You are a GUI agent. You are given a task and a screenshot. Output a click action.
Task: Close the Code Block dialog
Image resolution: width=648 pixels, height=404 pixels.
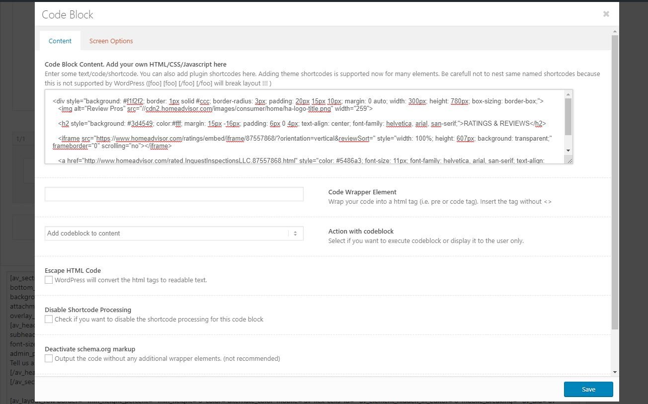[x=606, y=14]
